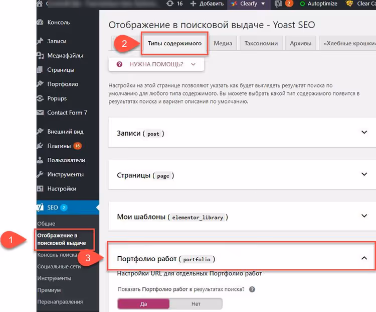Click the green Autoptimize status circle

[302, 4]
